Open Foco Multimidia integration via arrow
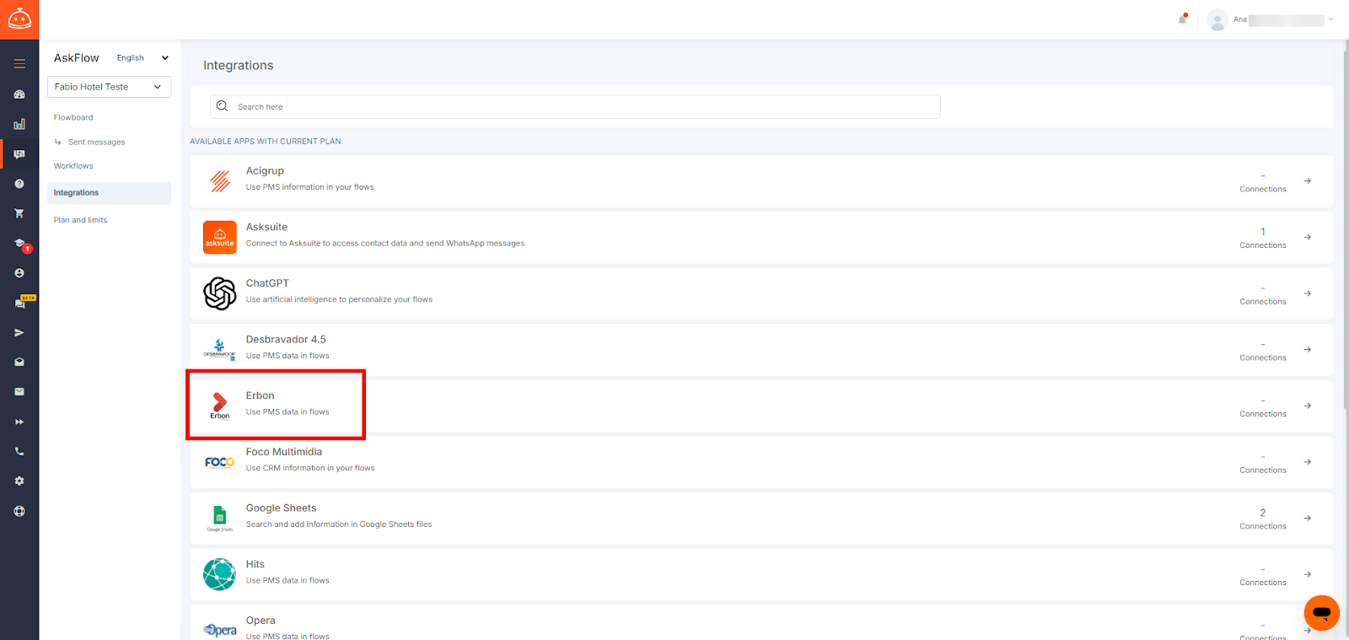The height and width of the screenshot is (640, 1349). point(1308,462)
